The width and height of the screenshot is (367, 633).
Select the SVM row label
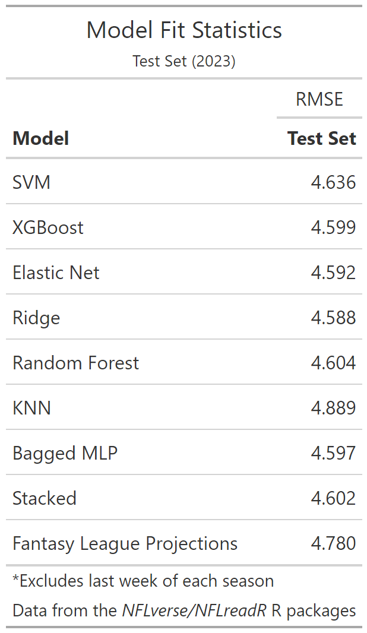tap(31, 182)
